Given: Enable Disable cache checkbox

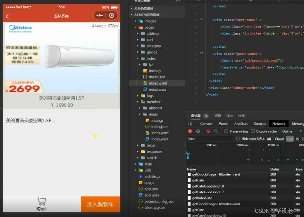Looking at the screenshot, I should [253, 131].
